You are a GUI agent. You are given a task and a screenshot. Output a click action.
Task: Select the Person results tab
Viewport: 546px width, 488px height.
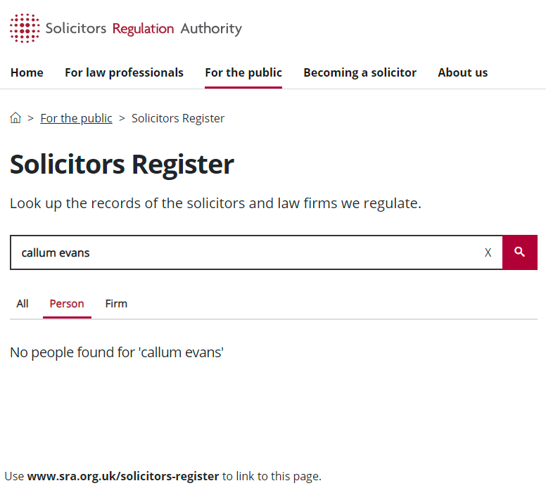tap(67, 304)
